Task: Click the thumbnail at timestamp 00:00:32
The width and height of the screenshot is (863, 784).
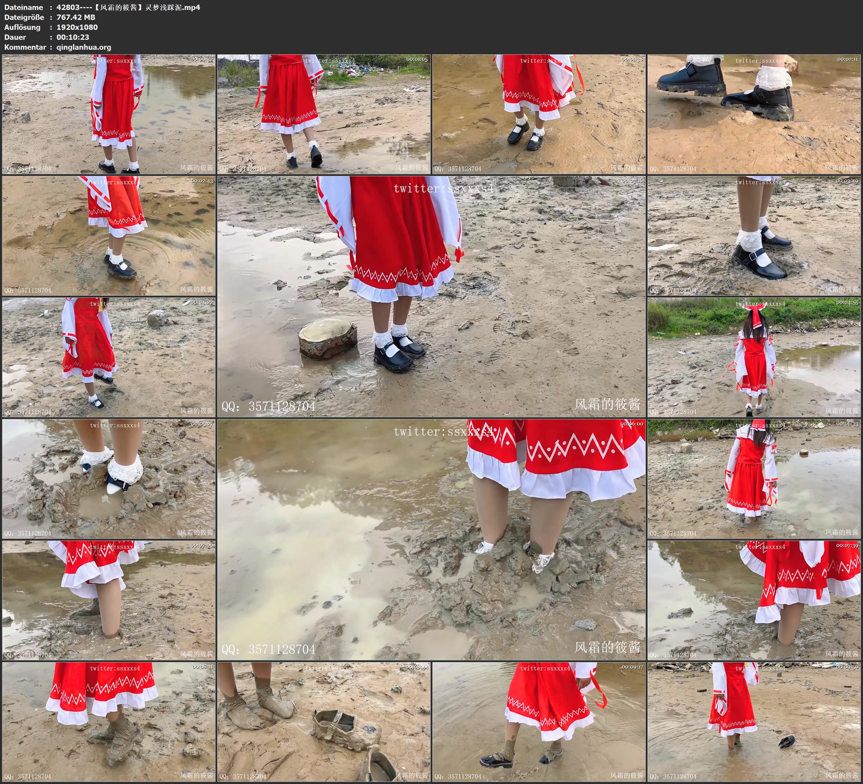Action: [x=109, y=114]
